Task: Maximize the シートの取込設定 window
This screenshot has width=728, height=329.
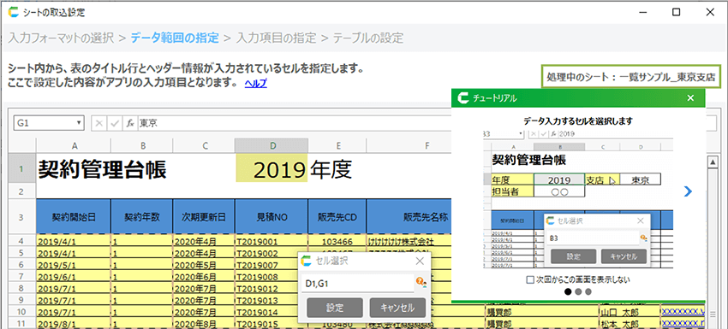Action: click(677, 12)
